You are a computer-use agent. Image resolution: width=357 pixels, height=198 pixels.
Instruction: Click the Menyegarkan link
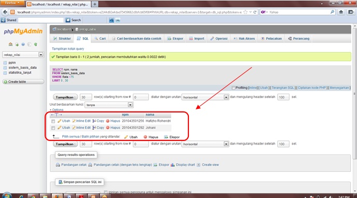click(339, 88)
